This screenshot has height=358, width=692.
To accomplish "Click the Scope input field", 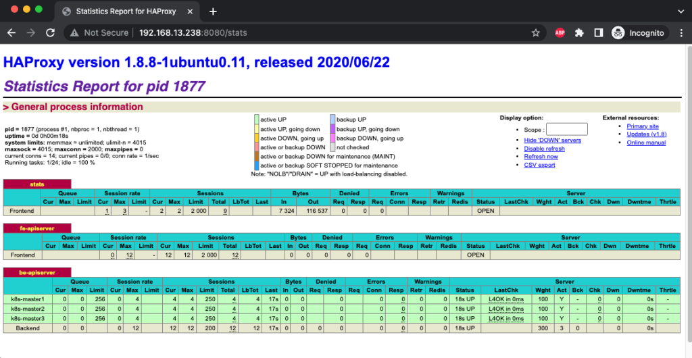I will (567, 129).
